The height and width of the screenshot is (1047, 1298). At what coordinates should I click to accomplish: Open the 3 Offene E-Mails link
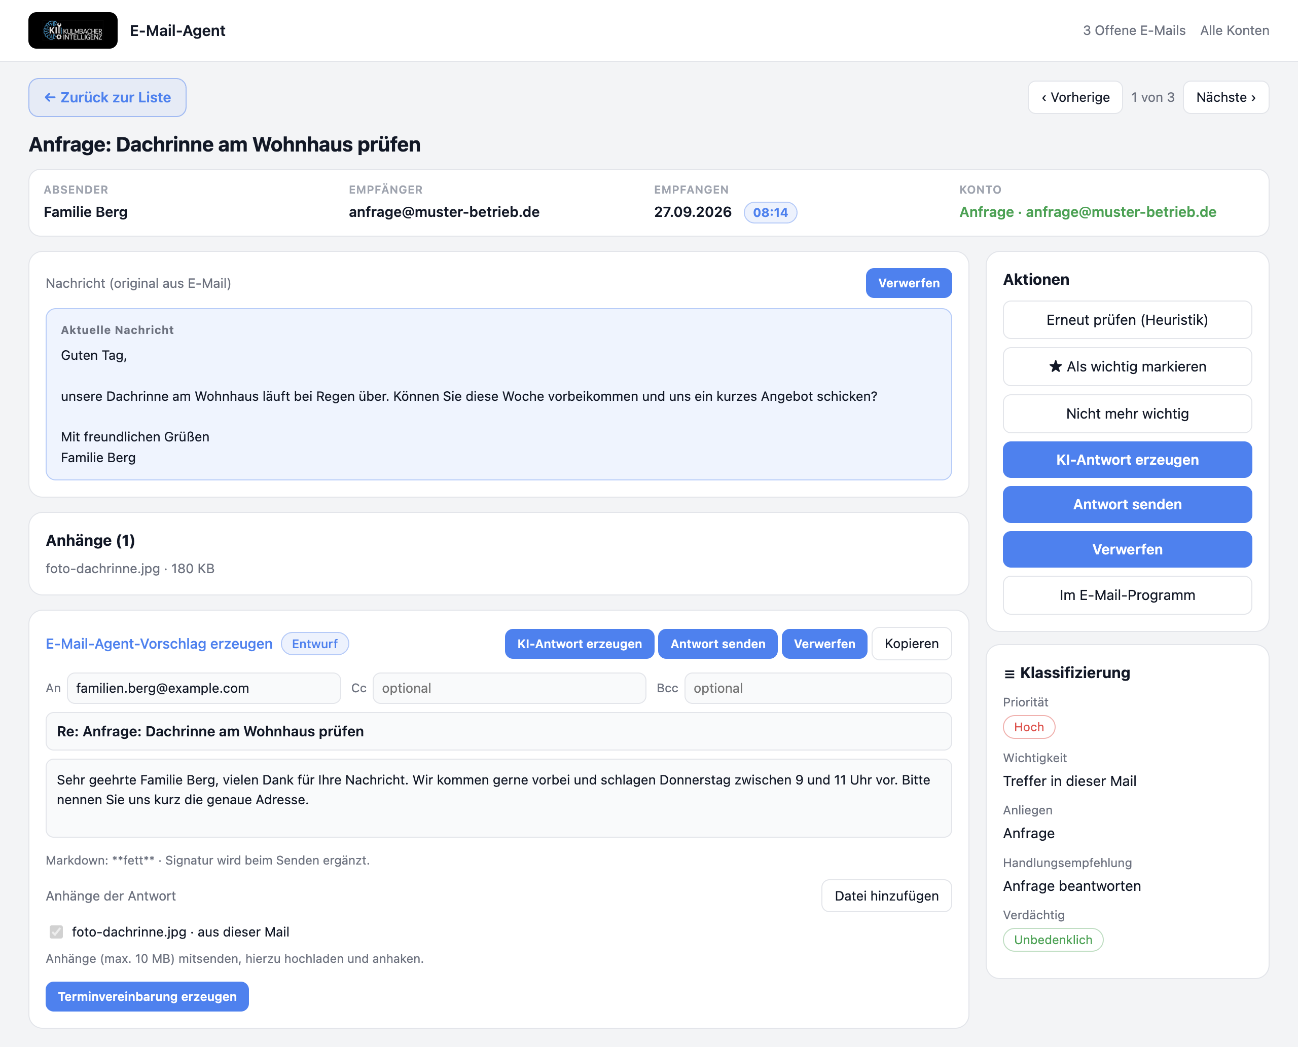pos(1134,30)
